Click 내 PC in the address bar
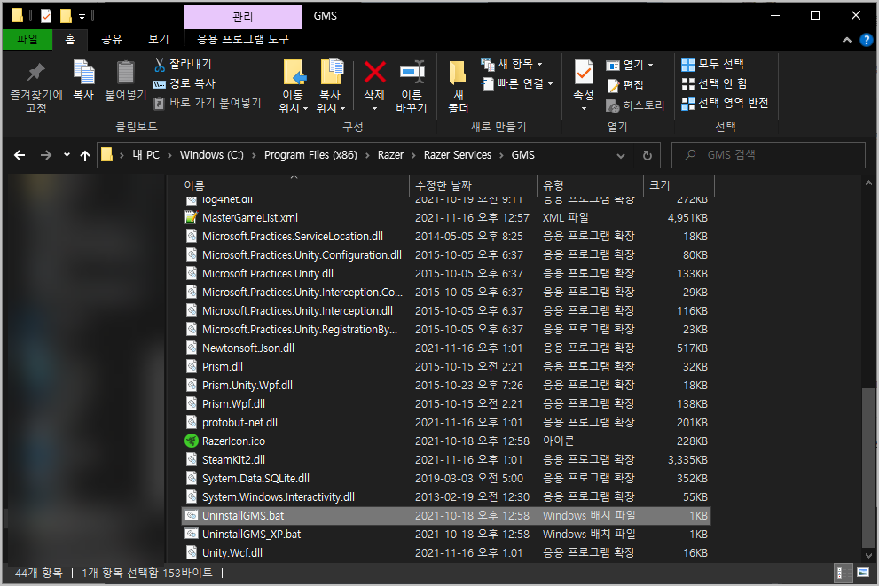 tap(146, 155)
